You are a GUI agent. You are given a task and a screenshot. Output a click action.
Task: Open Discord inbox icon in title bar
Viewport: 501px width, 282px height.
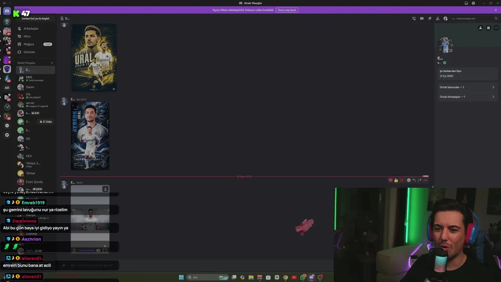point(466,3)
